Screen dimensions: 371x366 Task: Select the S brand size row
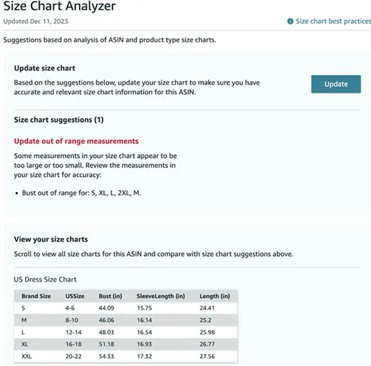pos(125,308)
